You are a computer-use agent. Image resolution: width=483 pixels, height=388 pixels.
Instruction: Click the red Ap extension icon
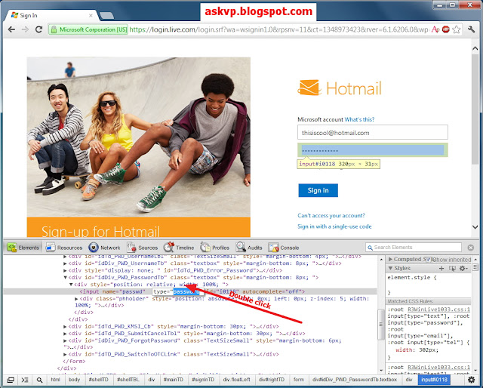[435, 29]
